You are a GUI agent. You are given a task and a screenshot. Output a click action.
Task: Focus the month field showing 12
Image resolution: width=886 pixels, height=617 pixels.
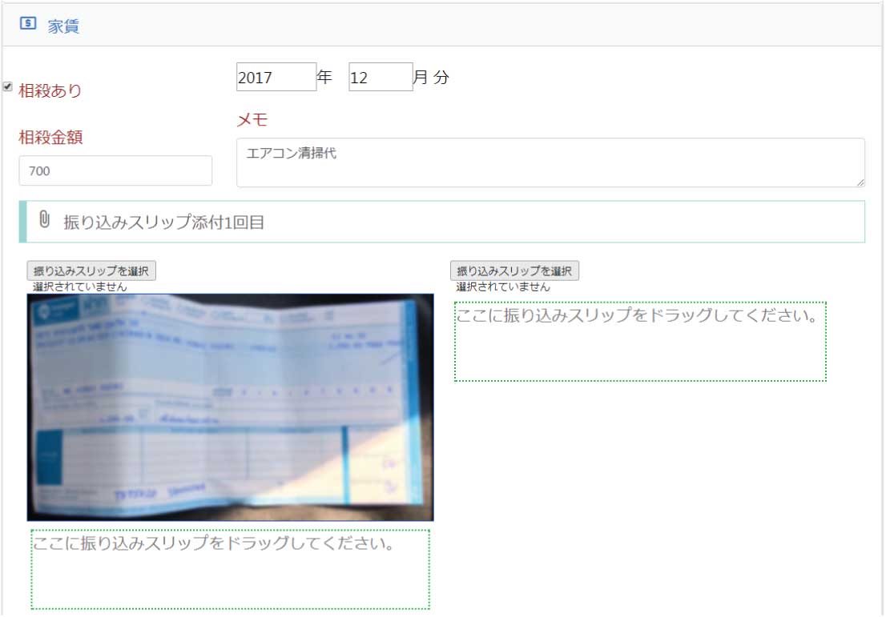point(380,77)
